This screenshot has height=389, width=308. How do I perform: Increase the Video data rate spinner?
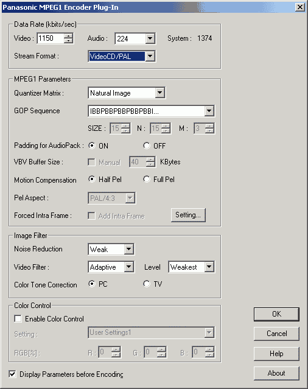pos(68,36)
